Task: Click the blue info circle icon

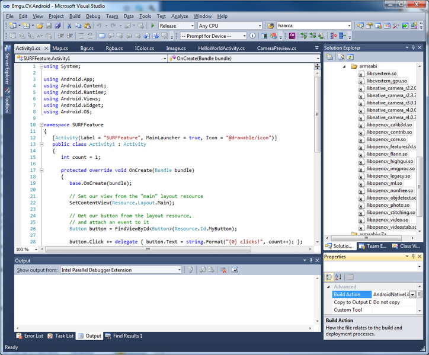Action: click(253, 36)
